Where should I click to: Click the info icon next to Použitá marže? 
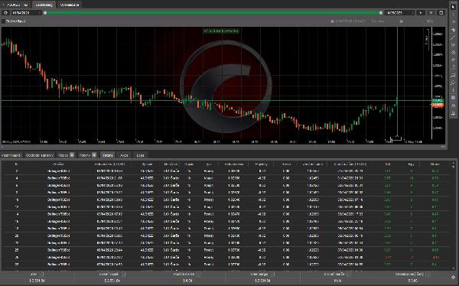tap(198, 275)
